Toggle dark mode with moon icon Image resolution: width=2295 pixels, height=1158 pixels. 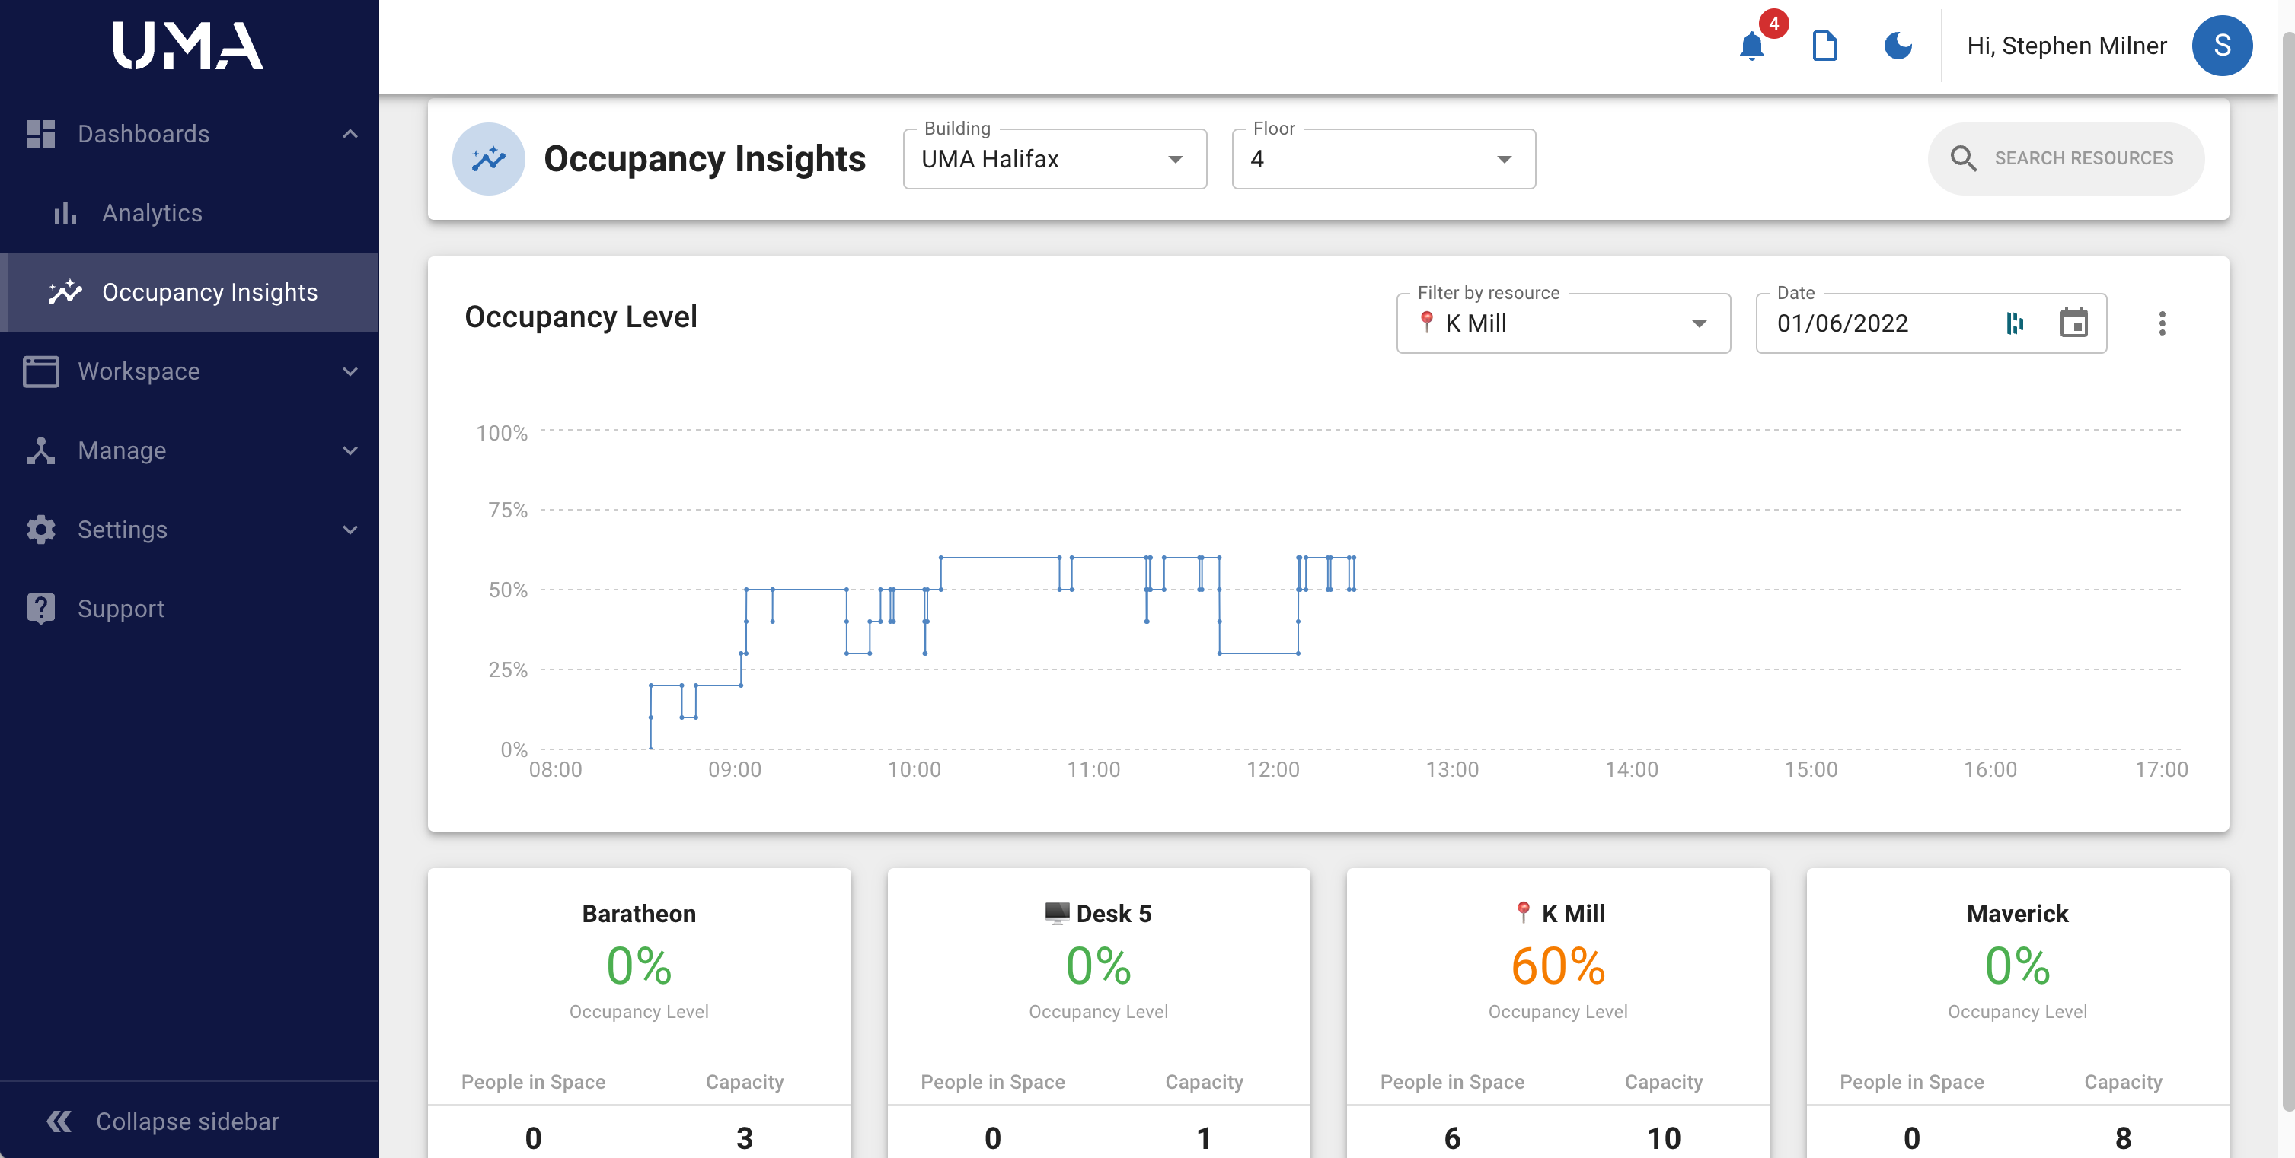point(1898,46)
